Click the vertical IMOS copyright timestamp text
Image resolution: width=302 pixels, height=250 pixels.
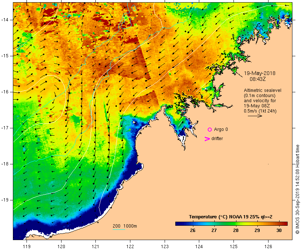[297, 189]
